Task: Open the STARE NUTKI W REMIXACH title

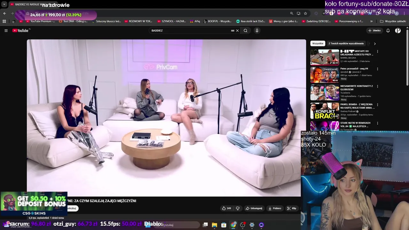Action: pos(355,125)
